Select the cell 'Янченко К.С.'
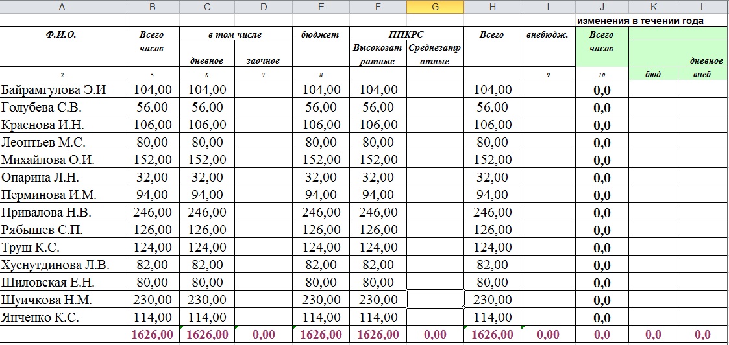 coord(62,318)
